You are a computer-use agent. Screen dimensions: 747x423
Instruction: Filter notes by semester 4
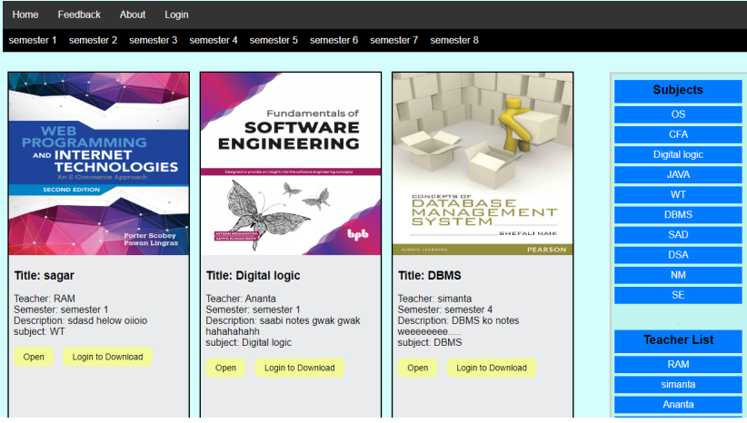(x=214, y=41)
